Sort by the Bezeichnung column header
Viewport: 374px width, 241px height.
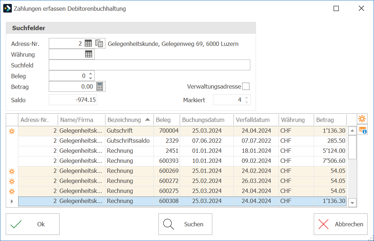129,120
